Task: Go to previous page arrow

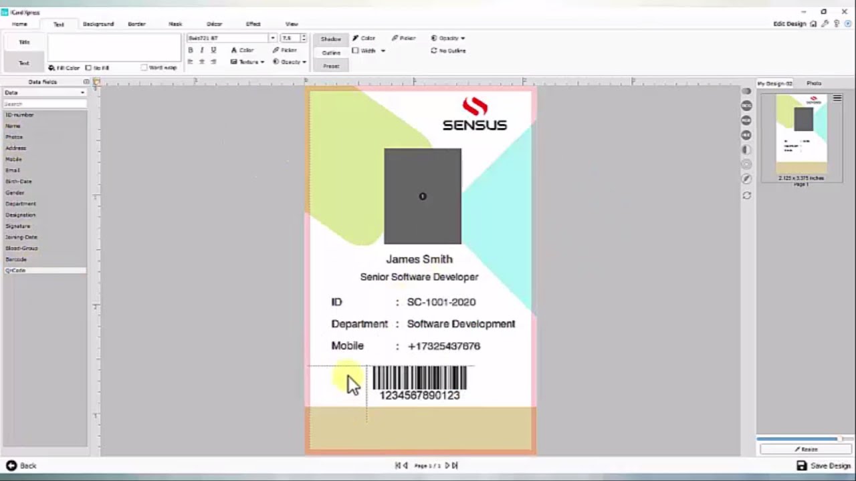Action: (405, 466)
